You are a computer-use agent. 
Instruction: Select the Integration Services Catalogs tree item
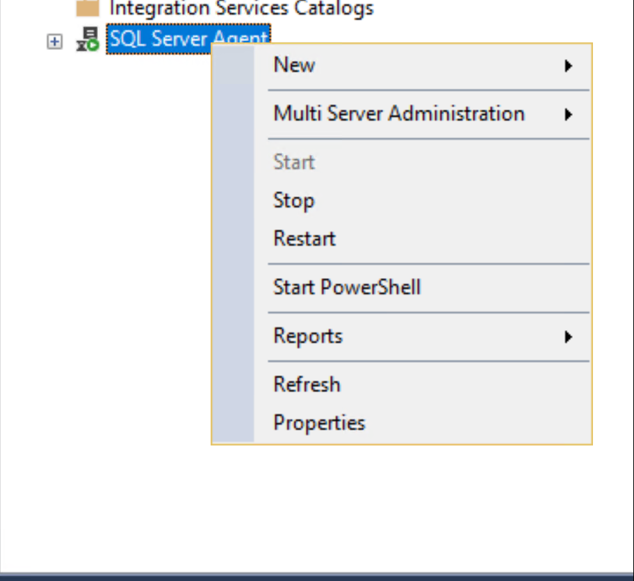(241, 8)
